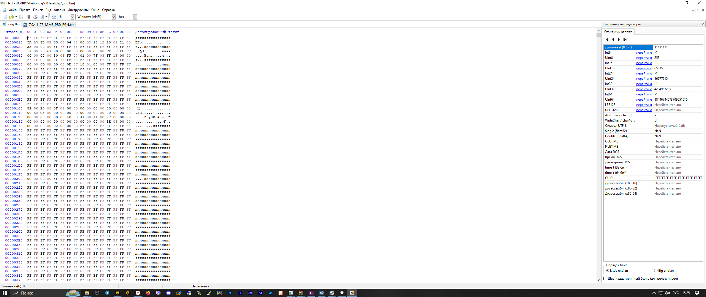Screen dimensions: 706x297
Task: Click the Open RAM chip icon
Action: coord(29,17)
